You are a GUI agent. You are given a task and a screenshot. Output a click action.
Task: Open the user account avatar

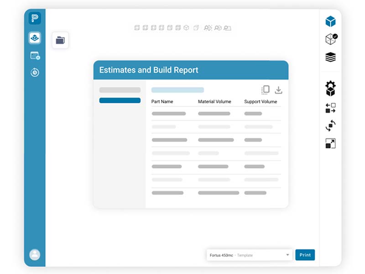pyautogui.click(x=35, y=254)
